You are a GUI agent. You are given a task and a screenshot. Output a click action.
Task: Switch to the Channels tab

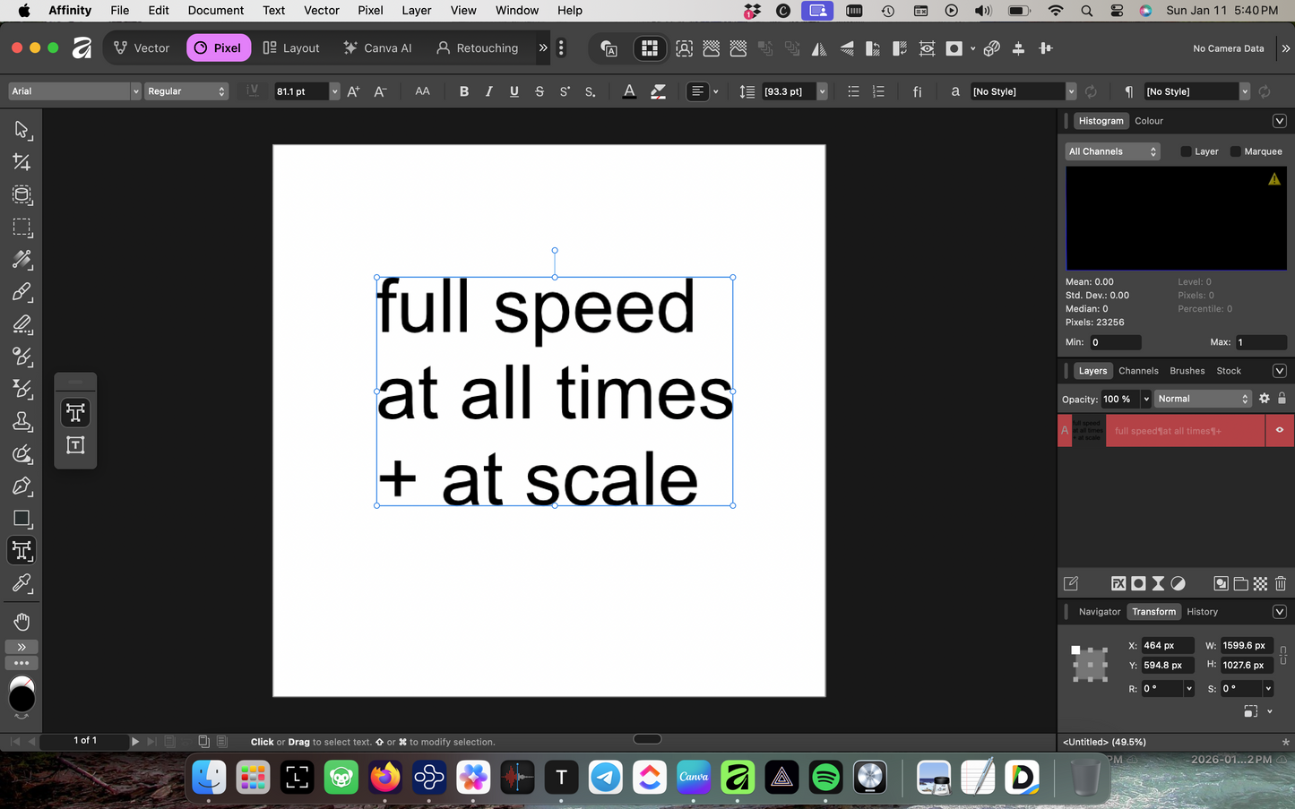coord(1138,371)
